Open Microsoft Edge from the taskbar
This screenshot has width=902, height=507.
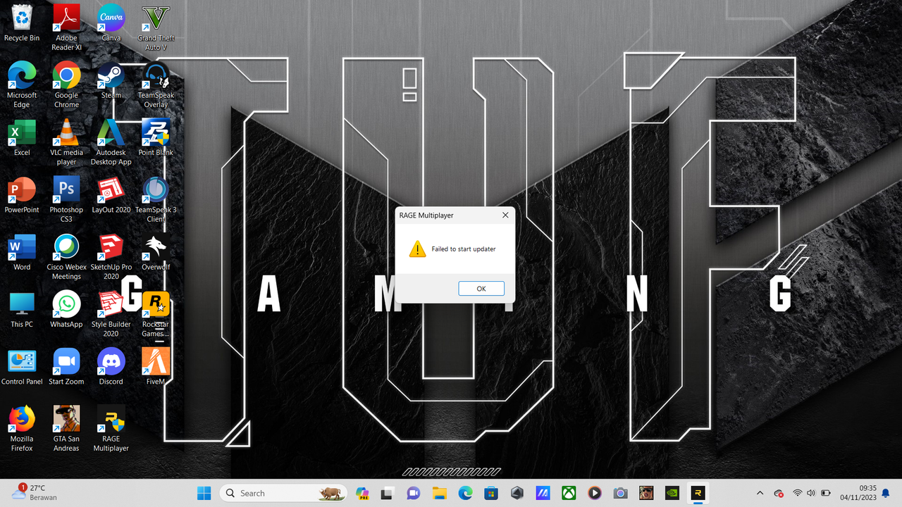pyautogui.click(x=465, y=494)
